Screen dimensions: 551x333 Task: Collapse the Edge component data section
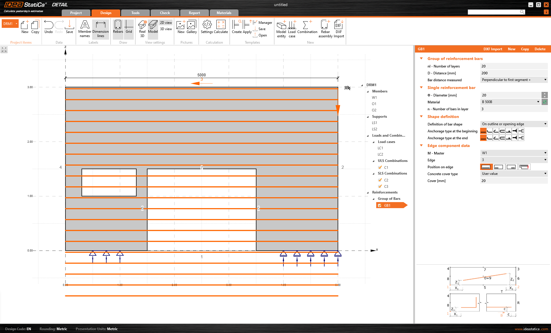[x=421, y=146]
